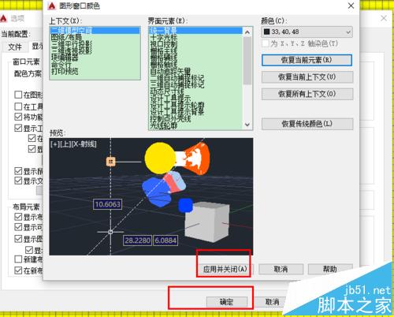
Task: Open the 颜色 dropdown showing 33,40,48
Action: coord(307,32)
